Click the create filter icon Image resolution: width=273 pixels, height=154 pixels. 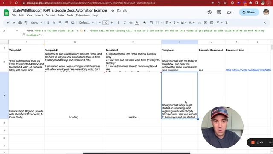click(218, 23)
